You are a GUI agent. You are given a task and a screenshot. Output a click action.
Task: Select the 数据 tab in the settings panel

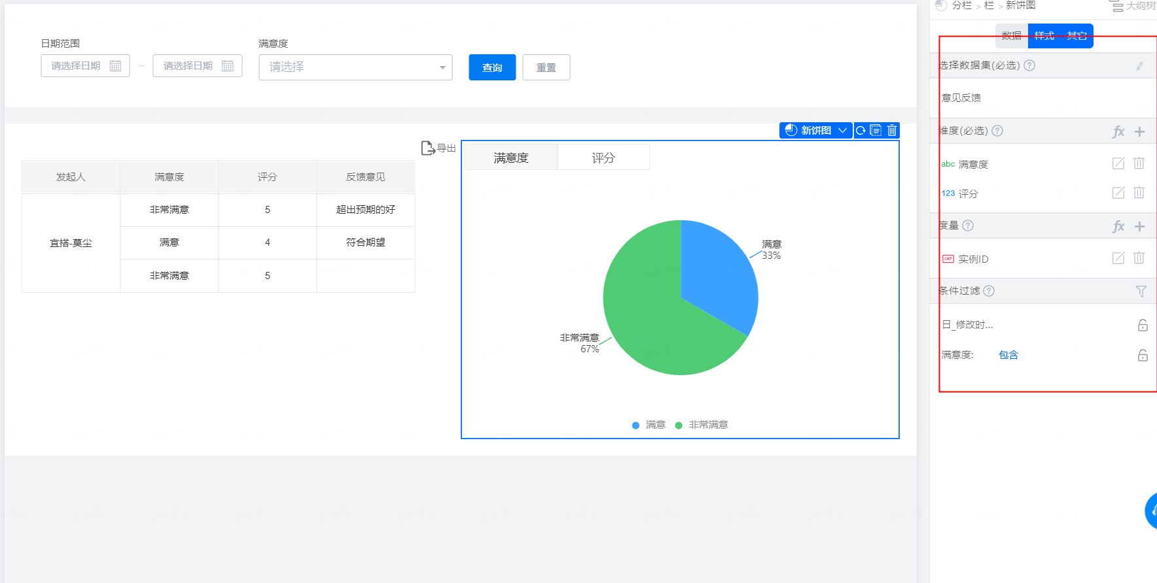pos(1012,36)
